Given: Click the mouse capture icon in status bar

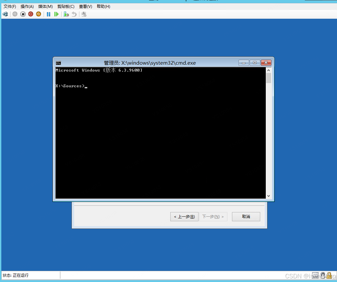Looking at the screenshot, I should pyautogui.click(x=323, y=275).
